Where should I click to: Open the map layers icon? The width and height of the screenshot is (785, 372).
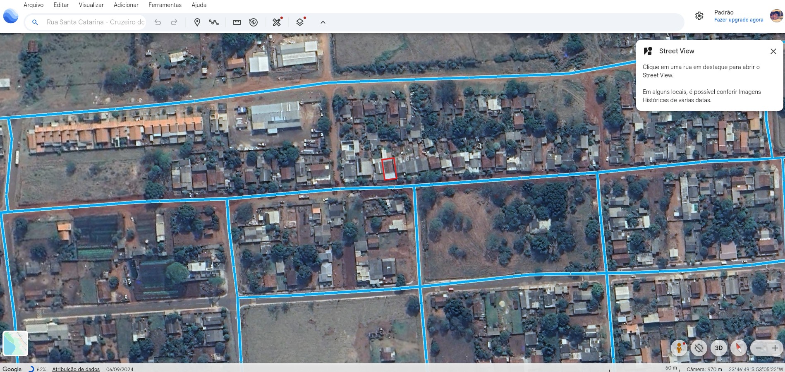[x=301, y=22]
